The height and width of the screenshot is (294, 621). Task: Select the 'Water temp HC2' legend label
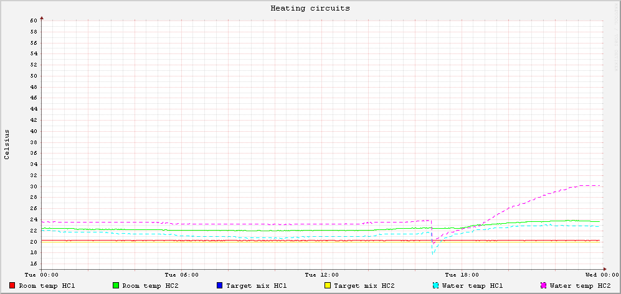(x=579, y=286)
